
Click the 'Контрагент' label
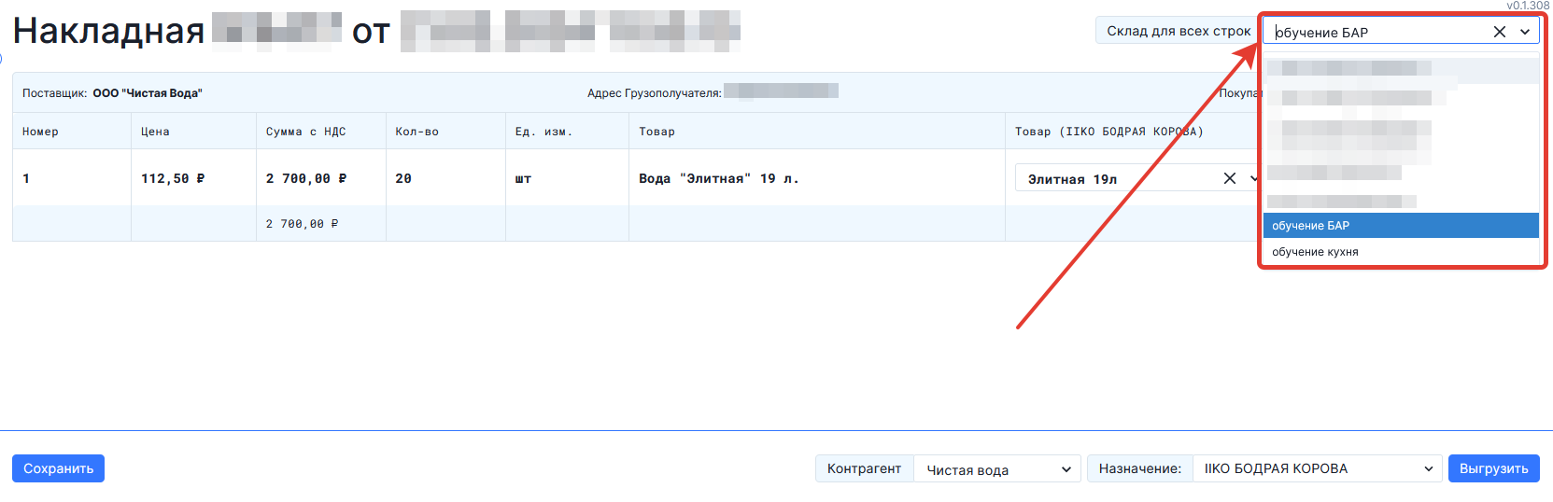(864, 468)
